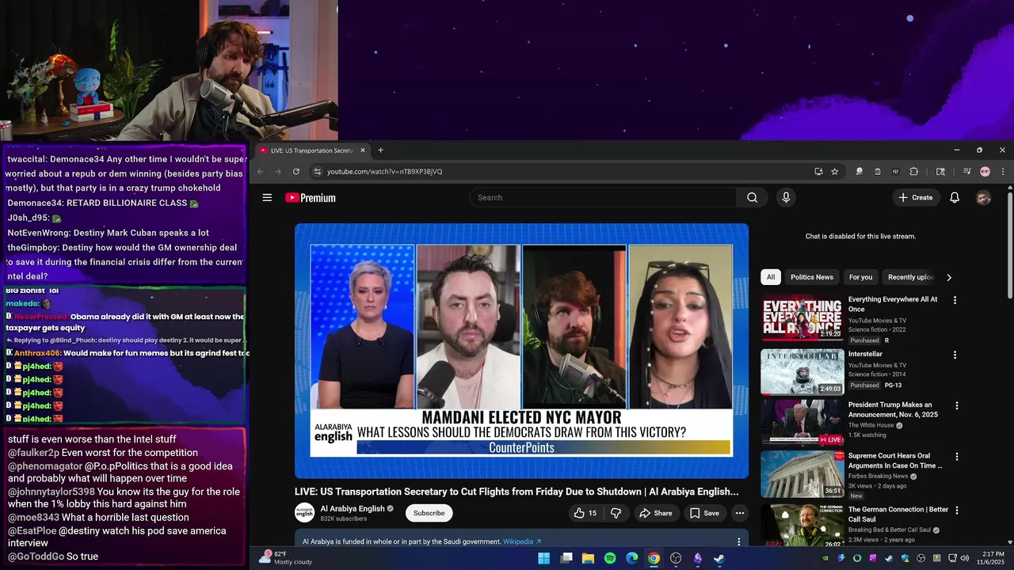This screenshot has width=1014, height=570.
Task: Open the YouTube guide hamburger menu
Action: tap(267, 198)
